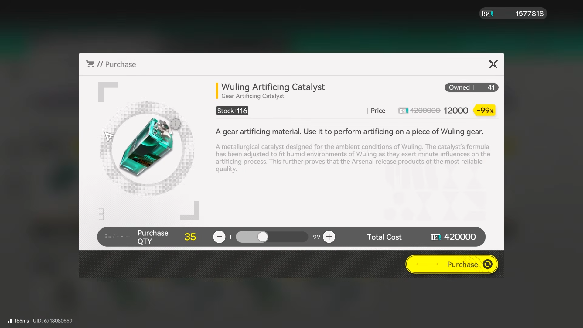This screenshot has width=583, height=328.
Task: Click the yellow Purchase button
Action: point(452,264)
